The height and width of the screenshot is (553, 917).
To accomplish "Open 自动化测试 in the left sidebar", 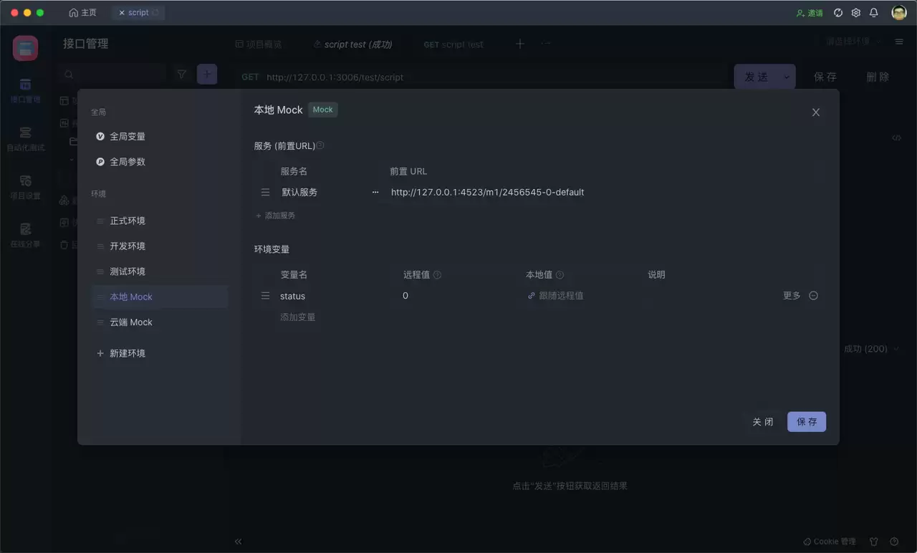I will click(x=25, y=139).
